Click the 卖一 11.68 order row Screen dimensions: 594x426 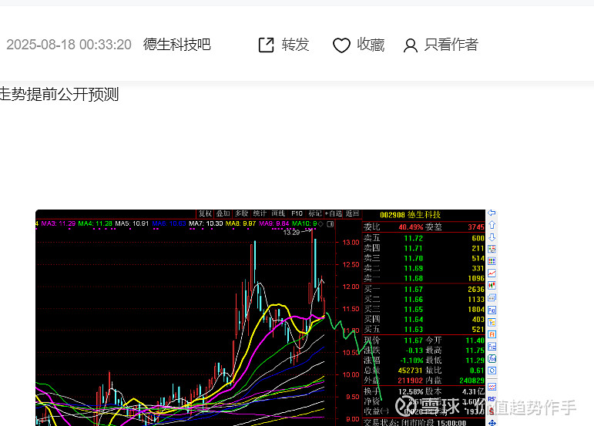click(424, 278)
